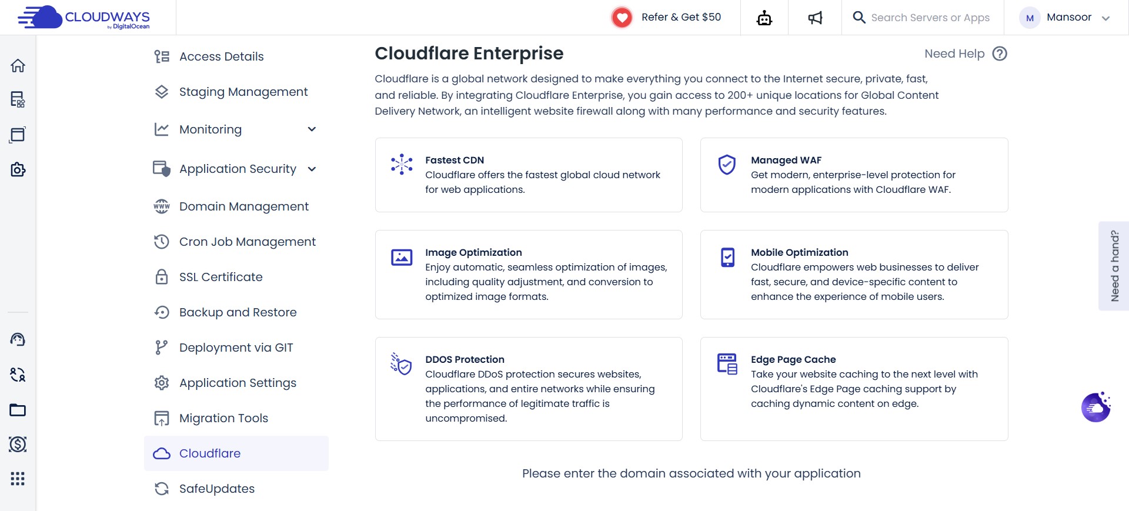
Task: Open the camera-shaped icon in left rail
Action: (18, 170)
